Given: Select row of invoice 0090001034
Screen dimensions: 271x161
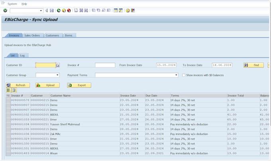Looking at the screenshot, I should pyautogui.click(x=8, y=125).
